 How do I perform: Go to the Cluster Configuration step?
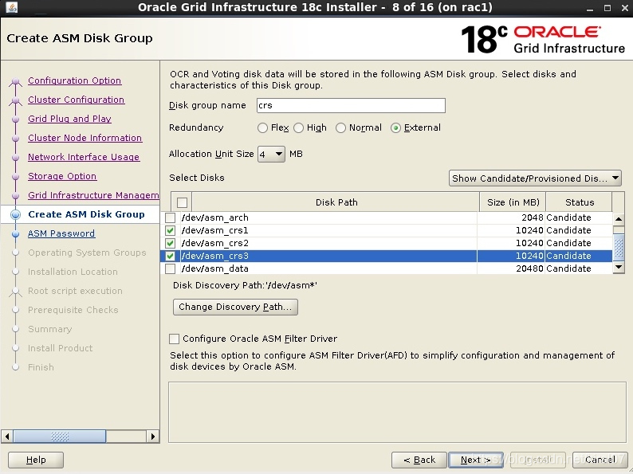[77, 100]
